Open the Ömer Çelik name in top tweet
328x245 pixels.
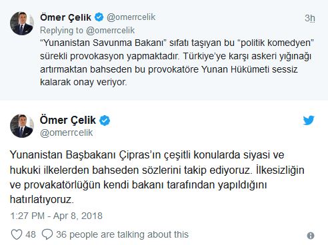click(x=65, y=17)
